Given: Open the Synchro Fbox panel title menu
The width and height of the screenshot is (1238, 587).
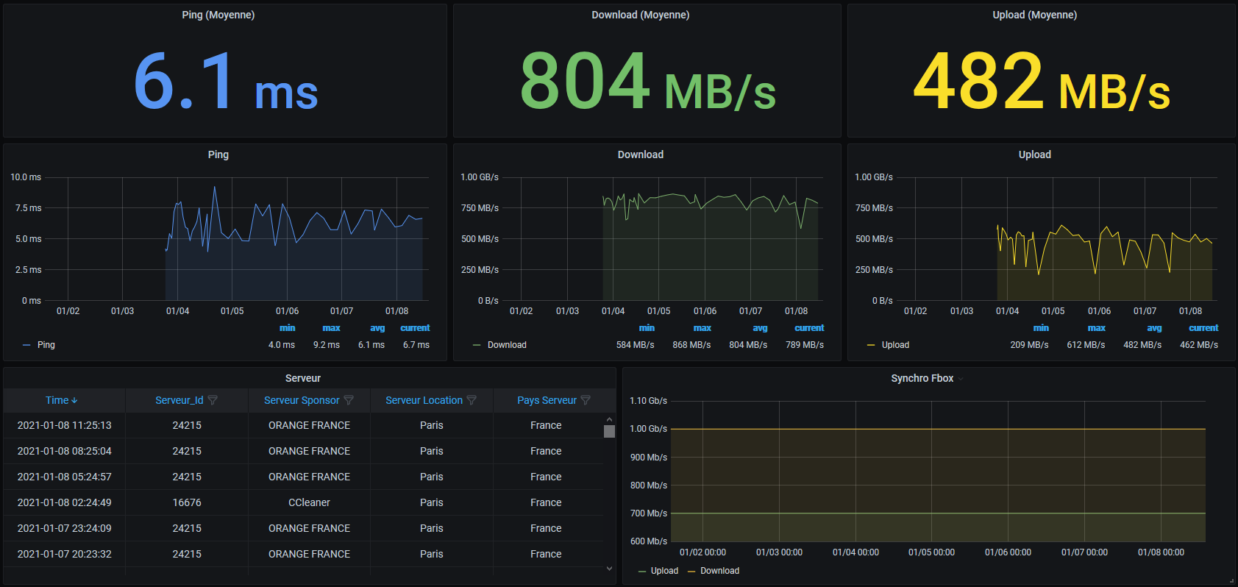Looking at the screenshot, I should pyautogui.click(x=922, y=378).
